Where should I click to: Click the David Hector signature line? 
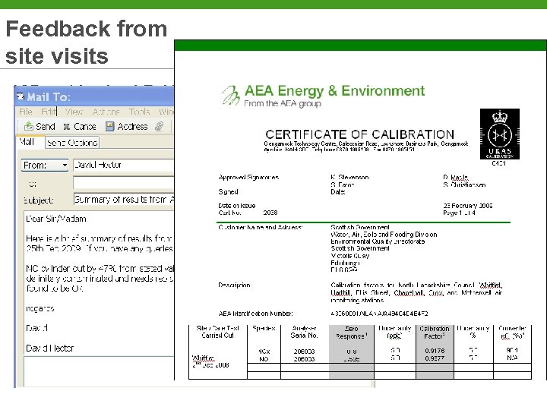50,348
